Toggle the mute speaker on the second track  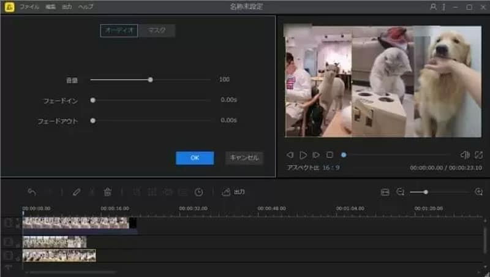[x=18, y=245]
